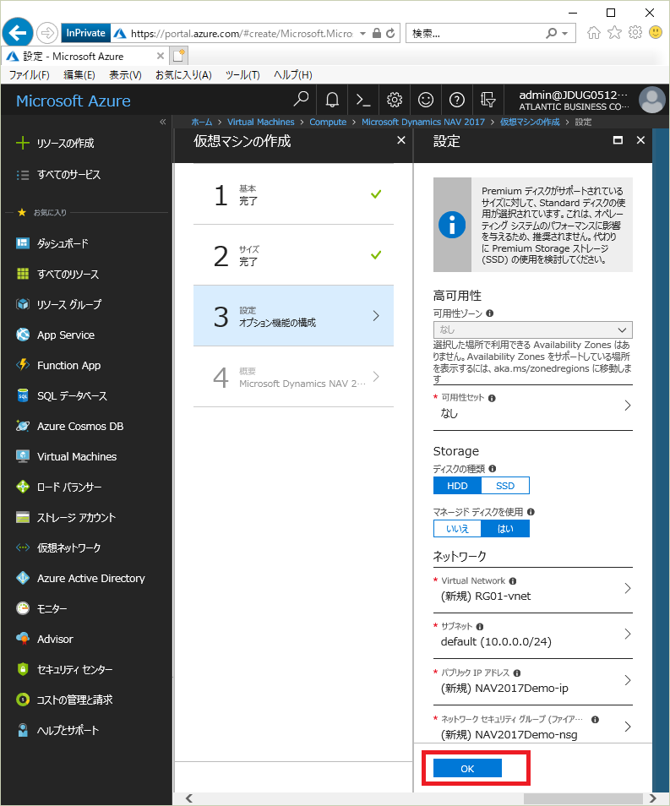
Task: Open browser address bar dropdown arrow
Action: (x=362, y=34)
